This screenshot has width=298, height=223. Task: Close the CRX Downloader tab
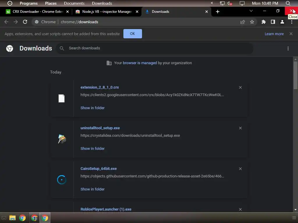pos(68,12)
